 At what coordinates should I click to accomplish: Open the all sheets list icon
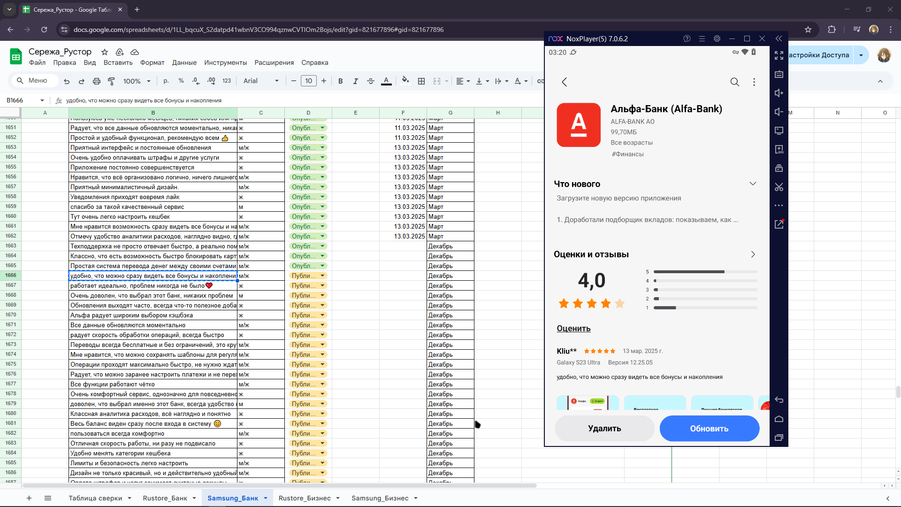tap(48, 498)
